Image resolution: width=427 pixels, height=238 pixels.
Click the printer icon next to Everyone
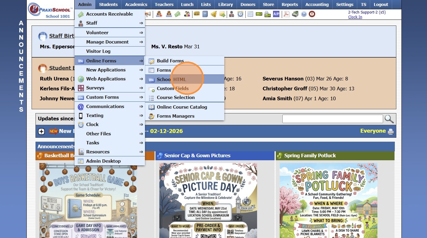point(391,131)
